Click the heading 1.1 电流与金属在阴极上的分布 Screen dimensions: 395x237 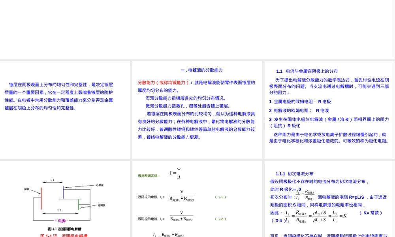[x=307, y=71]
